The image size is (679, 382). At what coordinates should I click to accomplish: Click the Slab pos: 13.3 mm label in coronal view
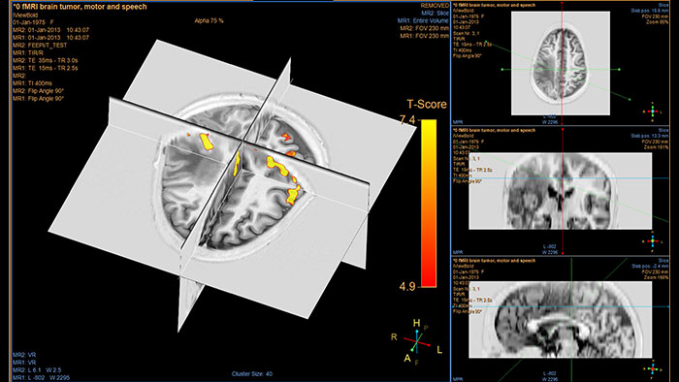(650, 136)
